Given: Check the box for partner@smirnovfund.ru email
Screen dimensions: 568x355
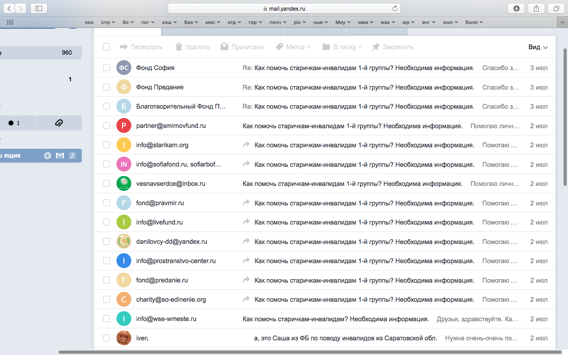Looking at the screenshot, I should tap(106, 126).
